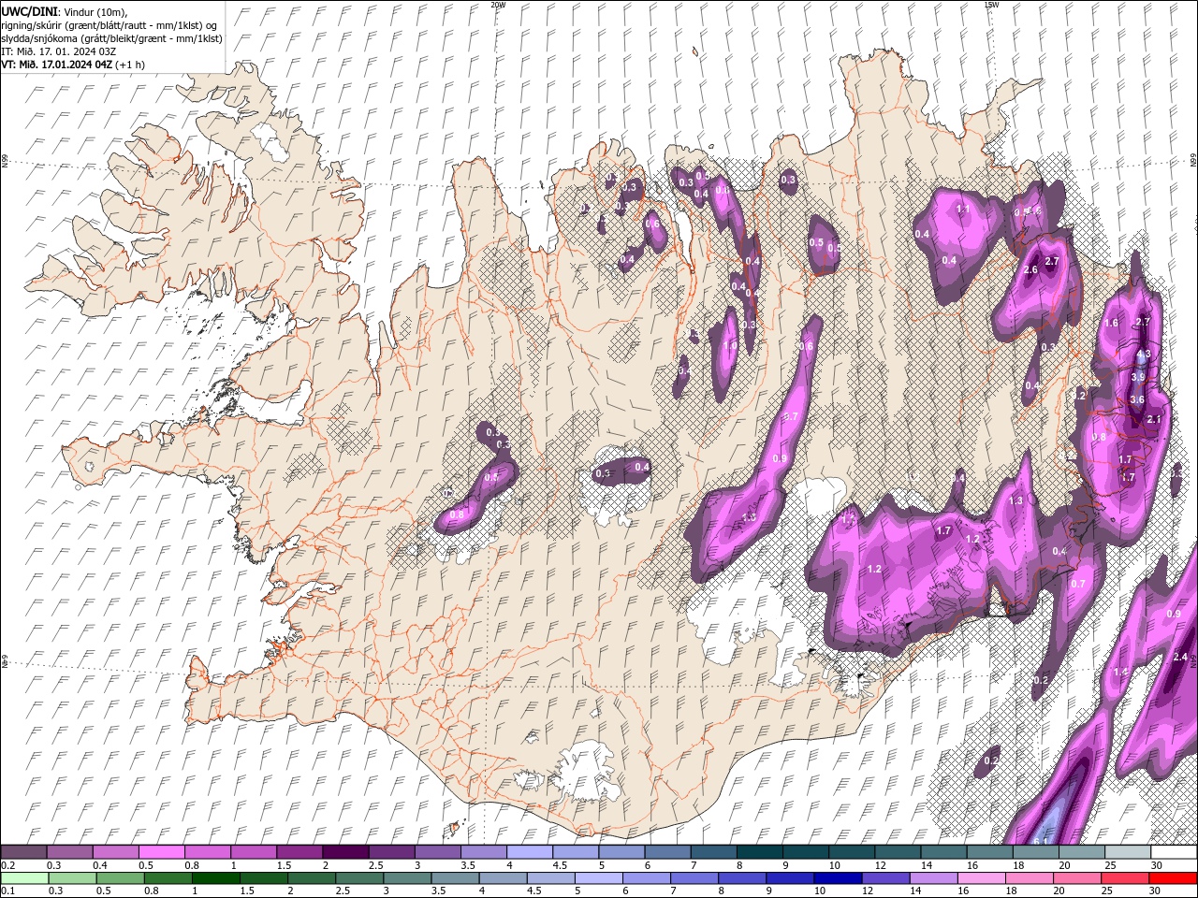Click the darkest green rain swatch labeled 1
Image resolution: width=1198 pixels, height=898 pixels.
[x=215, y=877]
